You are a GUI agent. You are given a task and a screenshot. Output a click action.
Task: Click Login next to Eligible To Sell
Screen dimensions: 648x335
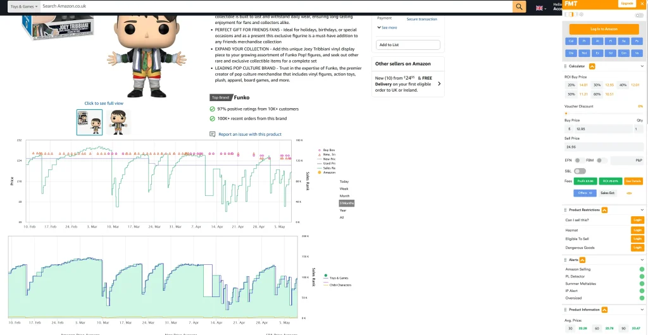(637, 238)
